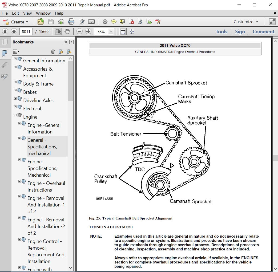Open the Page Thumbnails panel icon
This screenshot has width=278, height=272.
[5, 42]
